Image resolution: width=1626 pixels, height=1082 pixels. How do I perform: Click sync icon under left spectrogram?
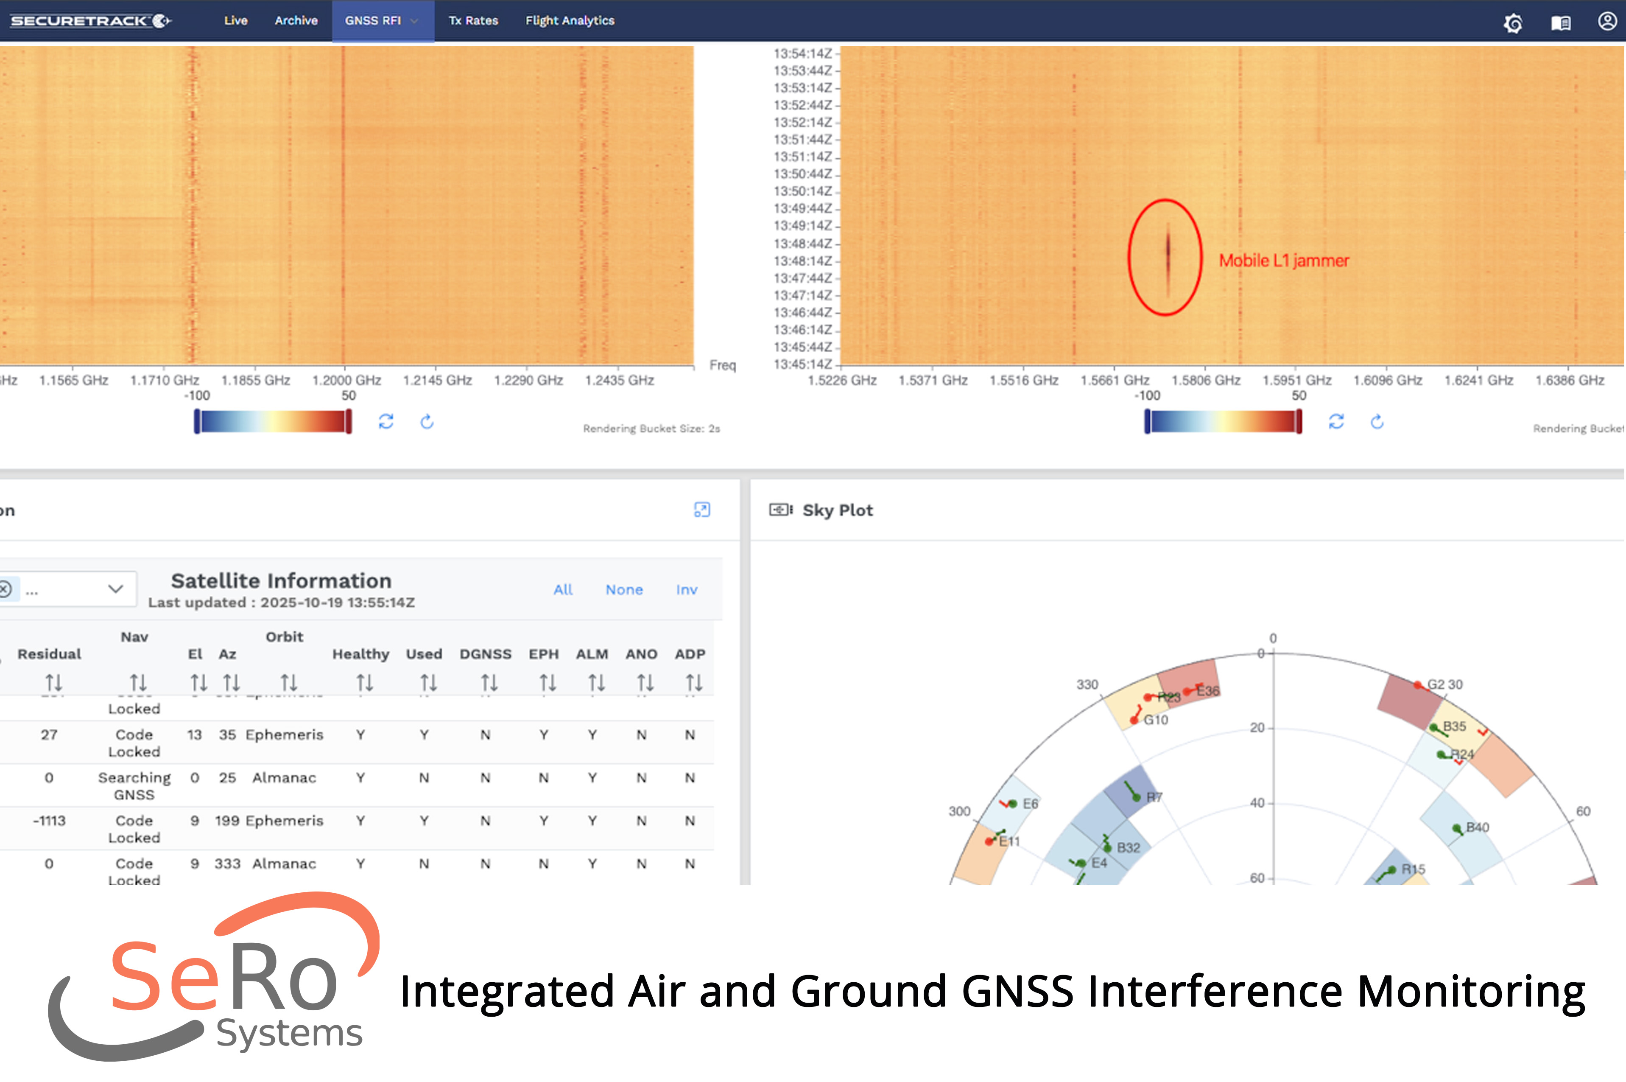[x=386, y=422]
